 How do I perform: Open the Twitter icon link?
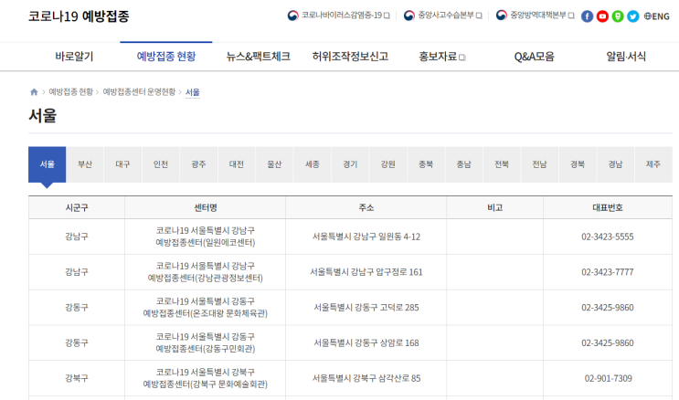(632, 16)
